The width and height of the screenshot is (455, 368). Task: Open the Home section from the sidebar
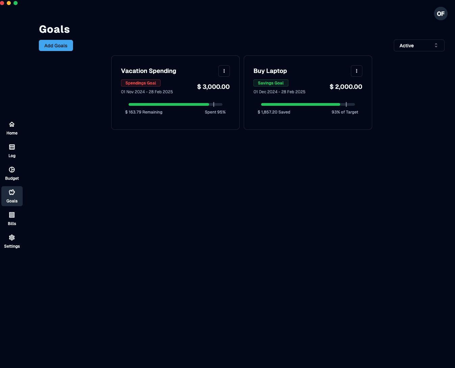point(12,128)
